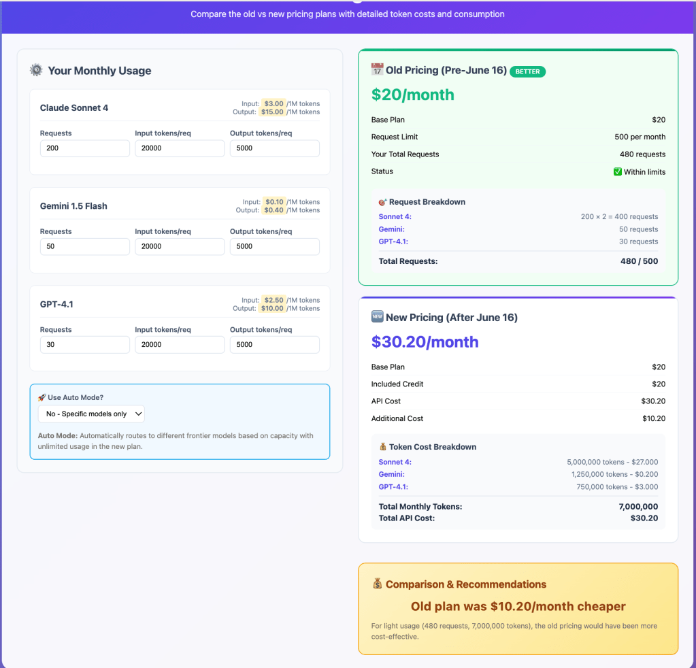Click Gemini 1.5 Flash Requests input field
This screenshot has height=668, width=696.
tap(84, 246)
